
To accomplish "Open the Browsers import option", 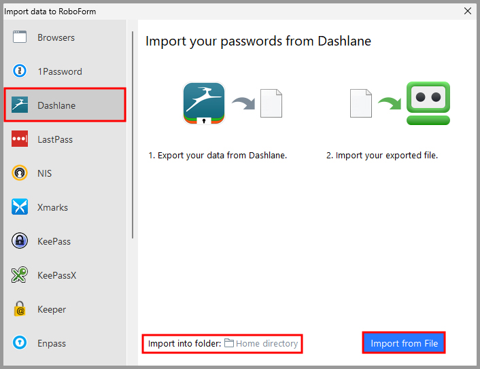I will pos(56,37).
